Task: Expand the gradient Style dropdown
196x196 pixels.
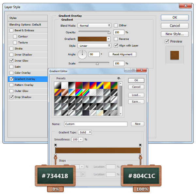Action: click(95, 46)
